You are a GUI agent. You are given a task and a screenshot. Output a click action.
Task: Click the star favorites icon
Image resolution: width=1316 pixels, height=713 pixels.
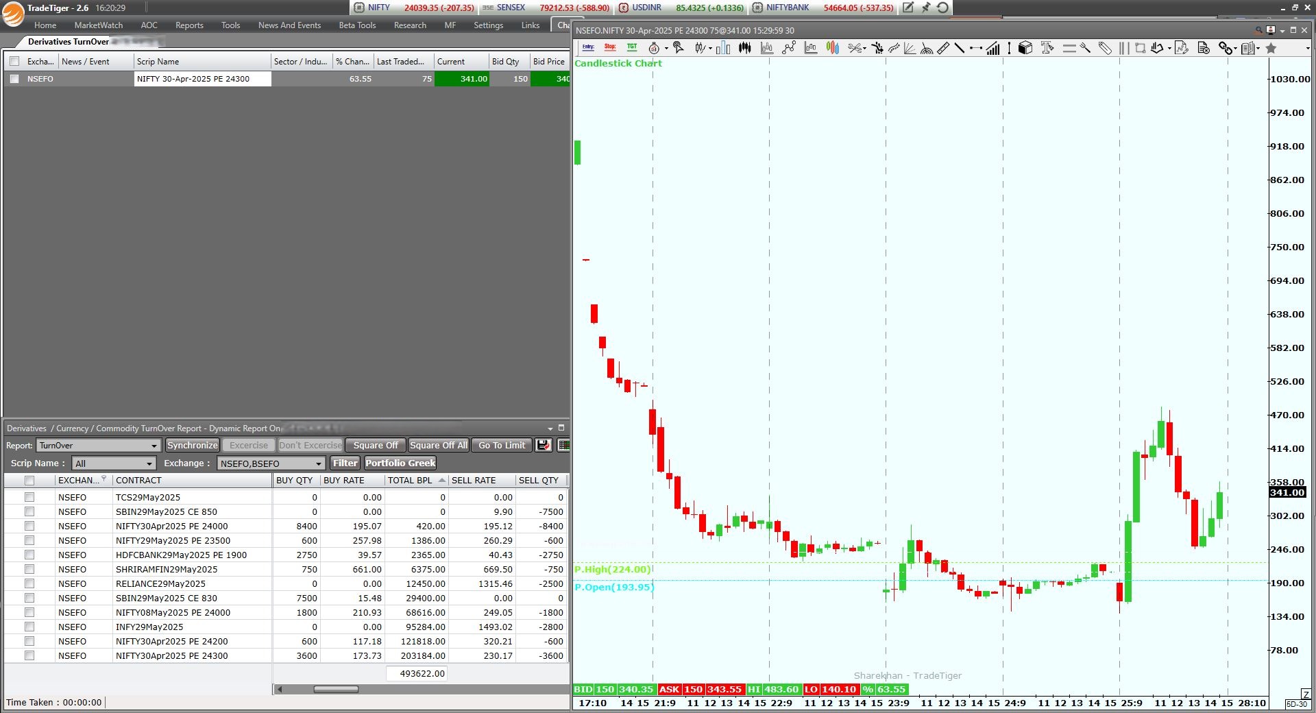tap(1271, 48)
